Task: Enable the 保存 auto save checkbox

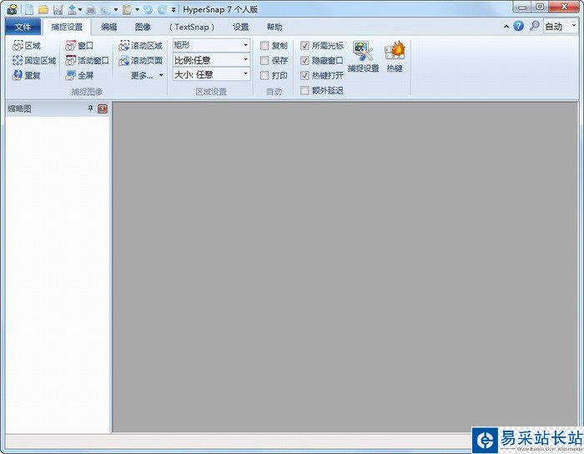Action: coord(264,60)
